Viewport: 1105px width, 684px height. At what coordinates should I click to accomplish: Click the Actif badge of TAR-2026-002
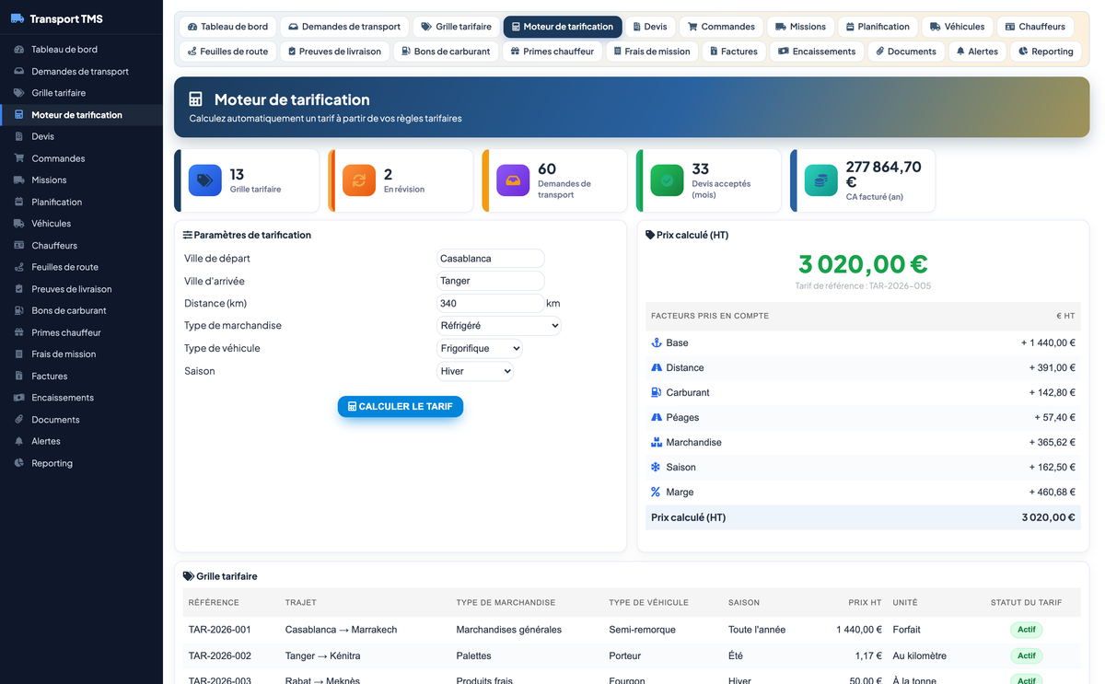pyautogui.click(x=1026, y=655)
